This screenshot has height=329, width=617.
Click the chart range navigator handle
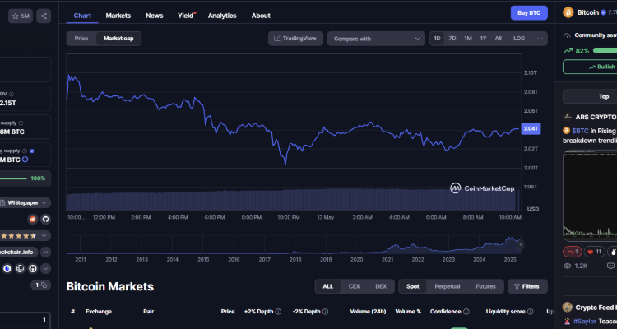pos(520,245)
